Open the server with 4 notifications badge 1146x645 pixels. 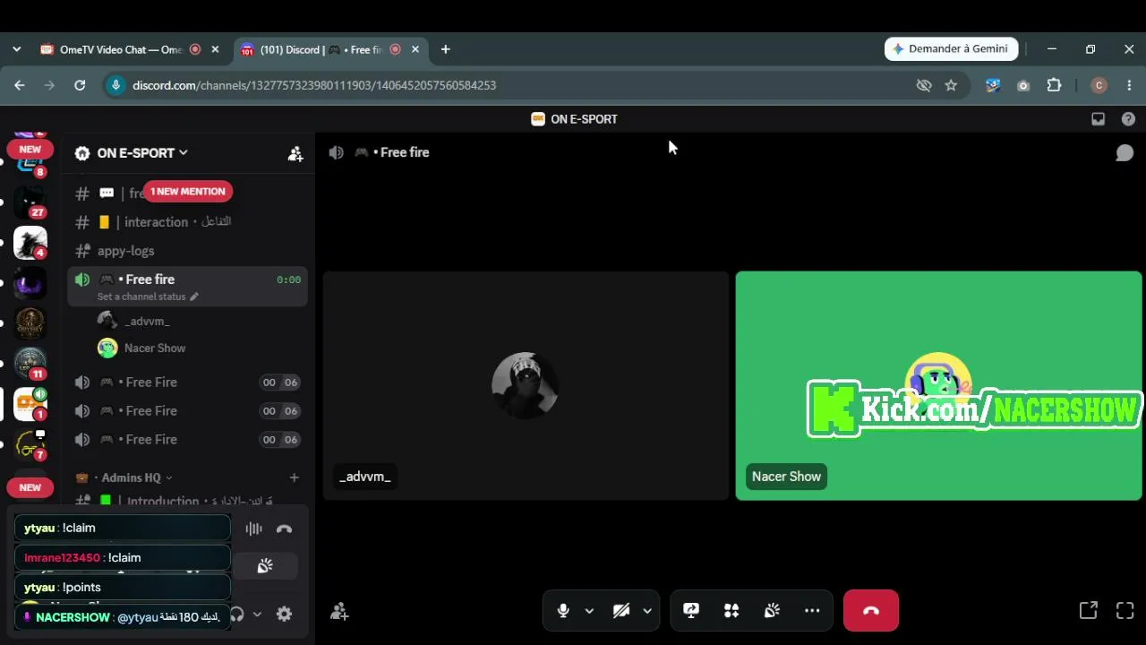(30, 243)
